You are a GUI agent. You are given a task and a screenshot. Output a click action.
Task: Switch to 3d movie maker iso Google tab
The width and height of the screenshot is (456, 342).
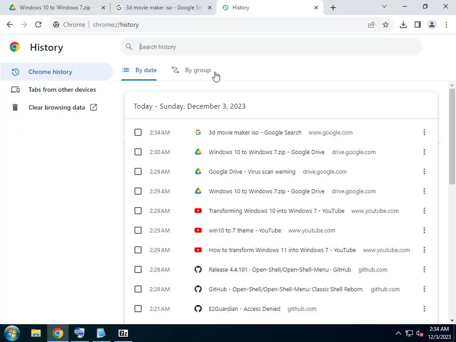(163, 8)
